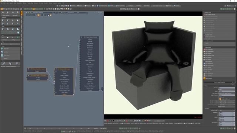Select the Normal input on material node
Viewport: 237px width, 133px height.
coord(90,71)
